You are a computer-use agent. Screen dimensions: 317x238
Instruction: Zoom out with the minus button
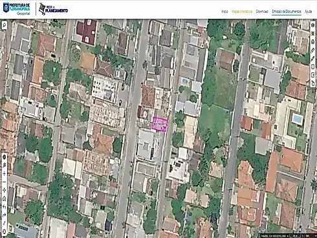4,182
